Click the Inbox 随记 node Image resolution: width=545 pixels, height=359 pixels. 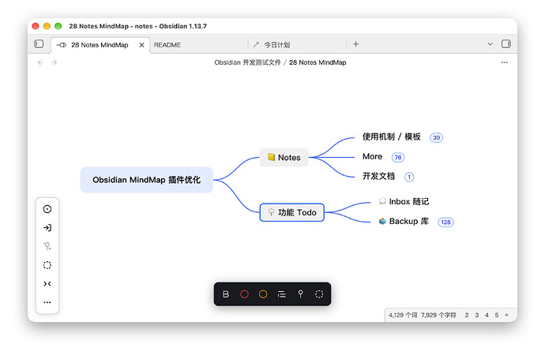(404, 201)
